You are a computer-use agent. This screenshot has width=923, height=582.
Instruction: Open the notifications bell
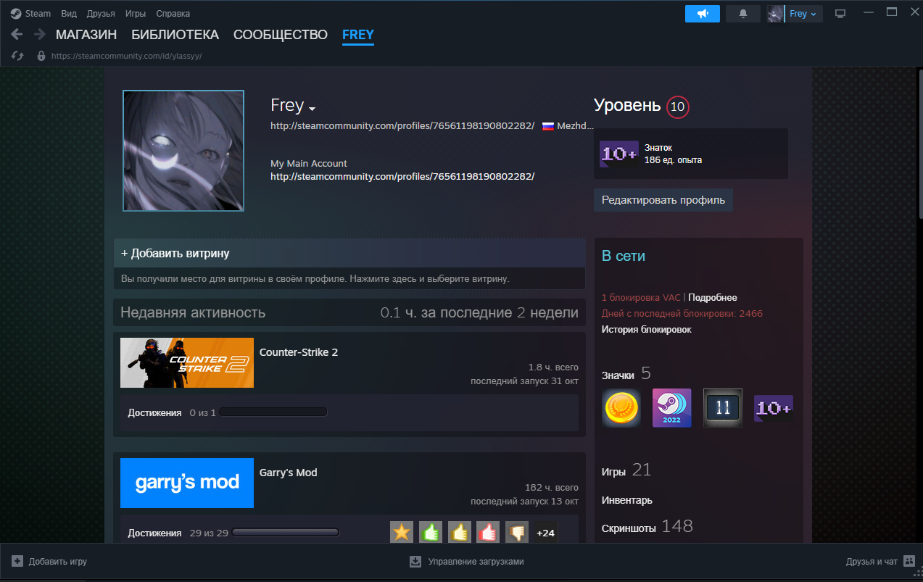coord(742,14)
